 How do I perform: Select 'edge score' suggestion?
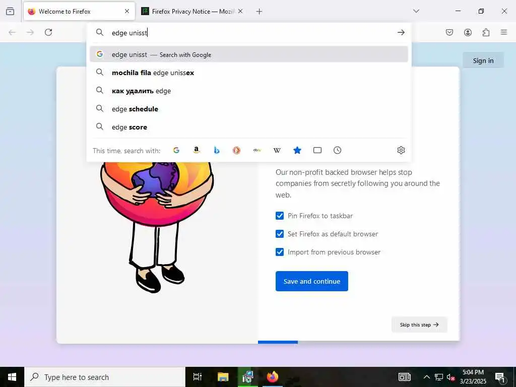[249, 127]
